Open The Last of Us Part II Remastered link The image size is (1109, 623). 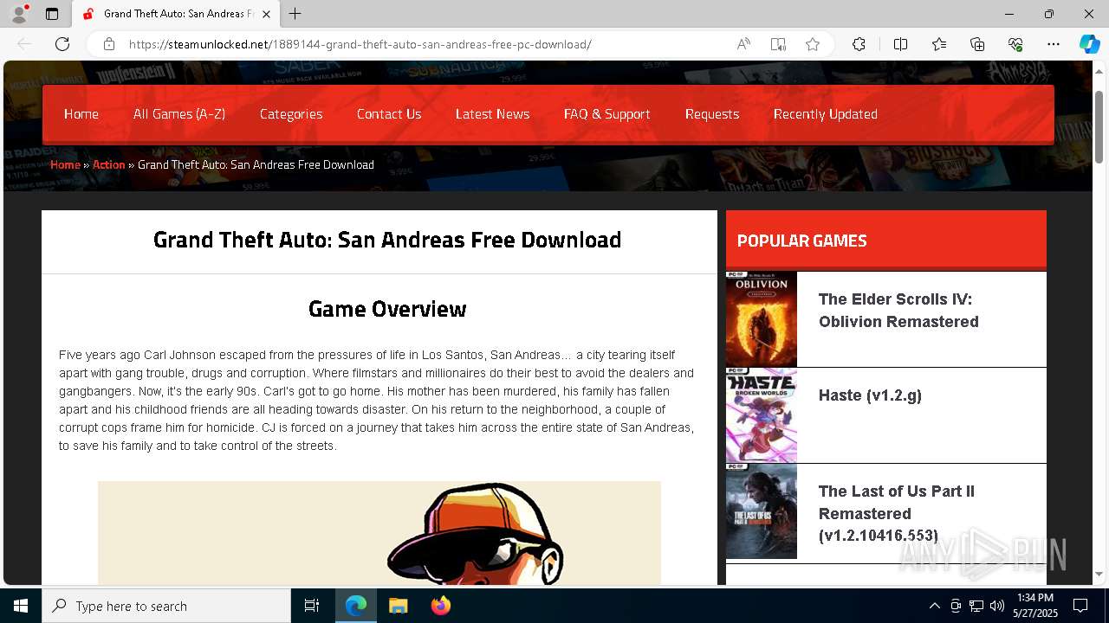pos(897,513)
